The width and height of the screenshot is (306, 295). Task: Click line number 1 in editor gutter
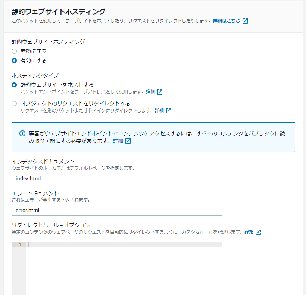(20, 245)
